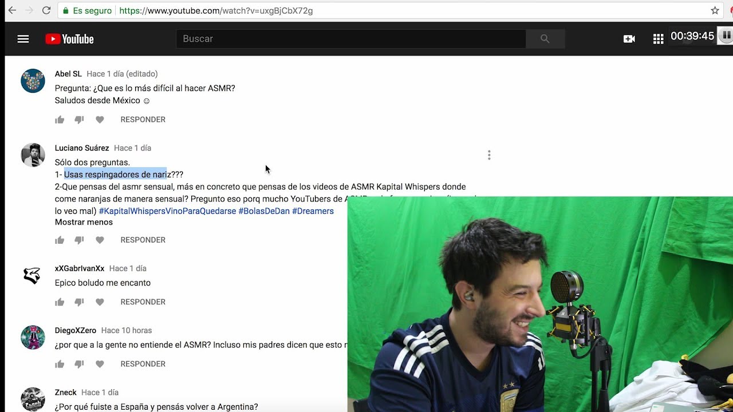
Task: Open hashtag #KapitalWhispersVinoParaQuedarse
Action: [x=167, y=211]
